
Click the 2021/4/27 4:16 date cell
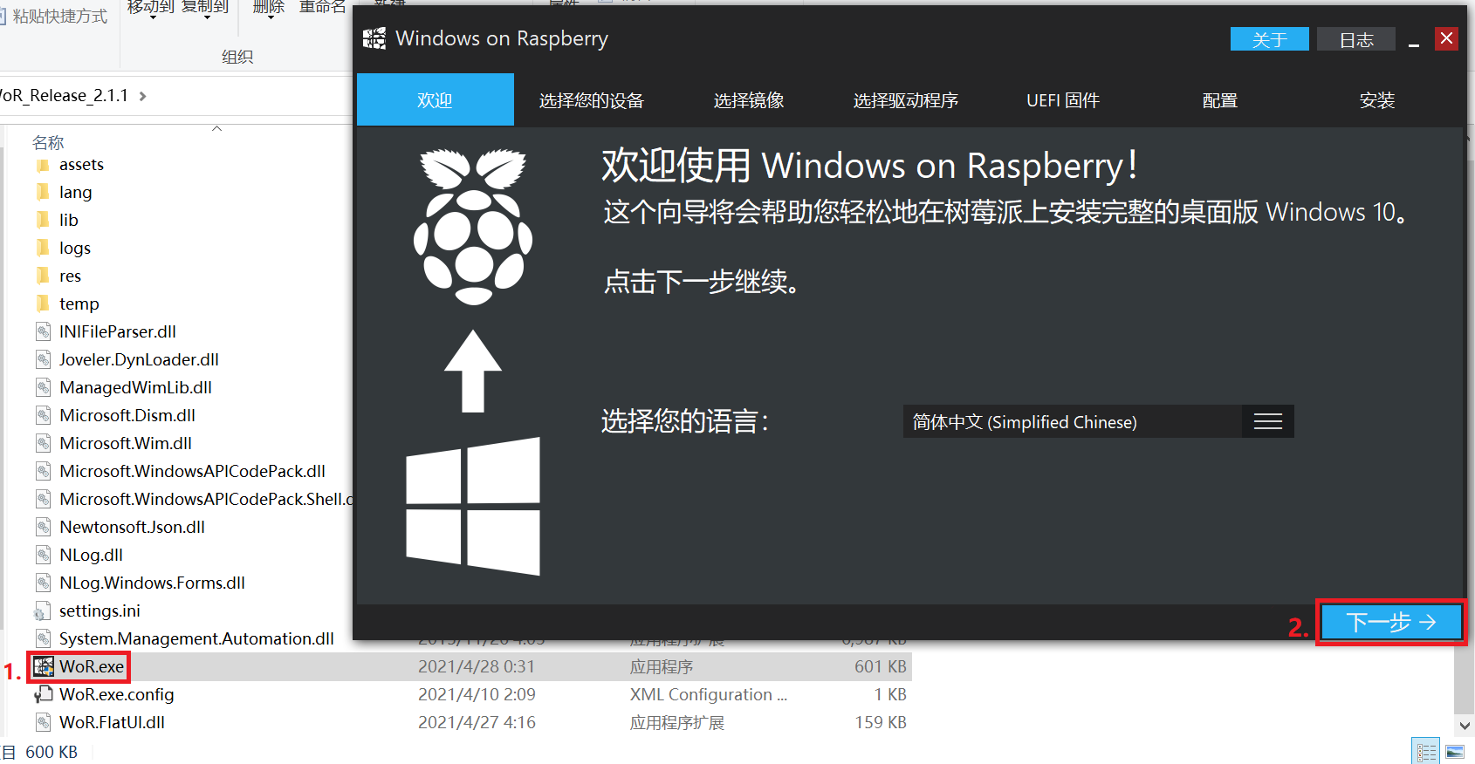[477, 723]
